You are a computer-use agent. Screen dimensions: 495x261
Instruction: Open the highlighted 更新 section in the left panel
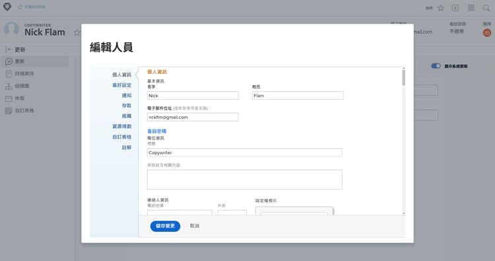tap(35, 61)
